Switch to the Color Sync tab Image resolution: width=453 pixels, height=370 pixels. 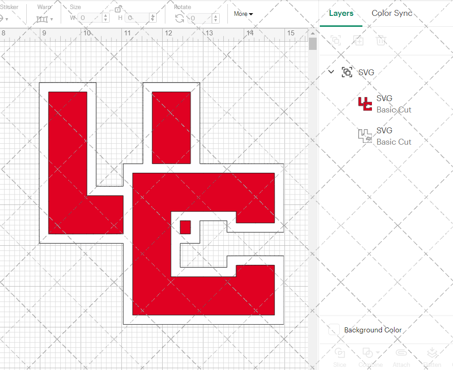(392, 14)
